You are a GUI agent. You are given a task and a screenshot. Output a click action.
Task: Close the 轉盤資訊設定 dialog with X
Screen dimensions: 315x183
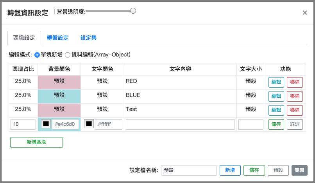tap(305, 12)
